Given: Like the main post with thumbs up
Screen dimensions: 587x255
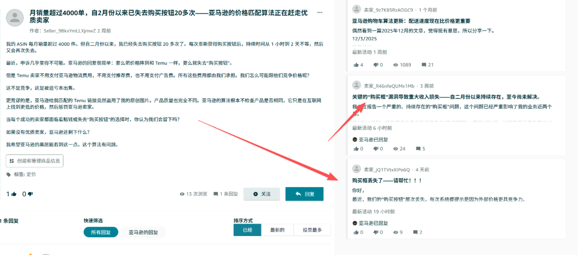Looking at the screenshot, I should click(14, 194).
